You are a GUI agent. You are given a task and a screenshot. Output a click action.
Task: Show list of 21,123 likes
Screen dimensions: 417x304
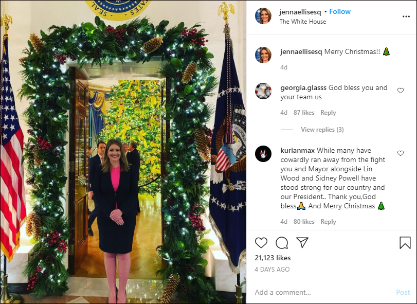[x=273, y=258]
